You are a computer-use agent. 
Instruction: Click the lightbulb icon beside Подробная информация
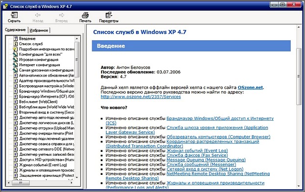click(x=15, y=49)
